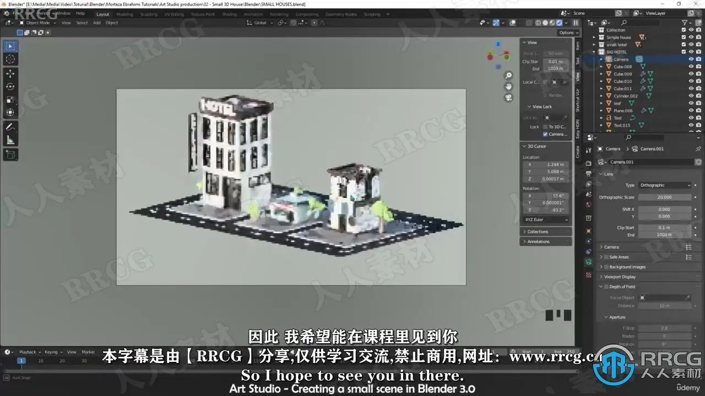Click Cube.009 modifier wrench icon
Screen dimensions: 705x396
click(x=643, y=74)
